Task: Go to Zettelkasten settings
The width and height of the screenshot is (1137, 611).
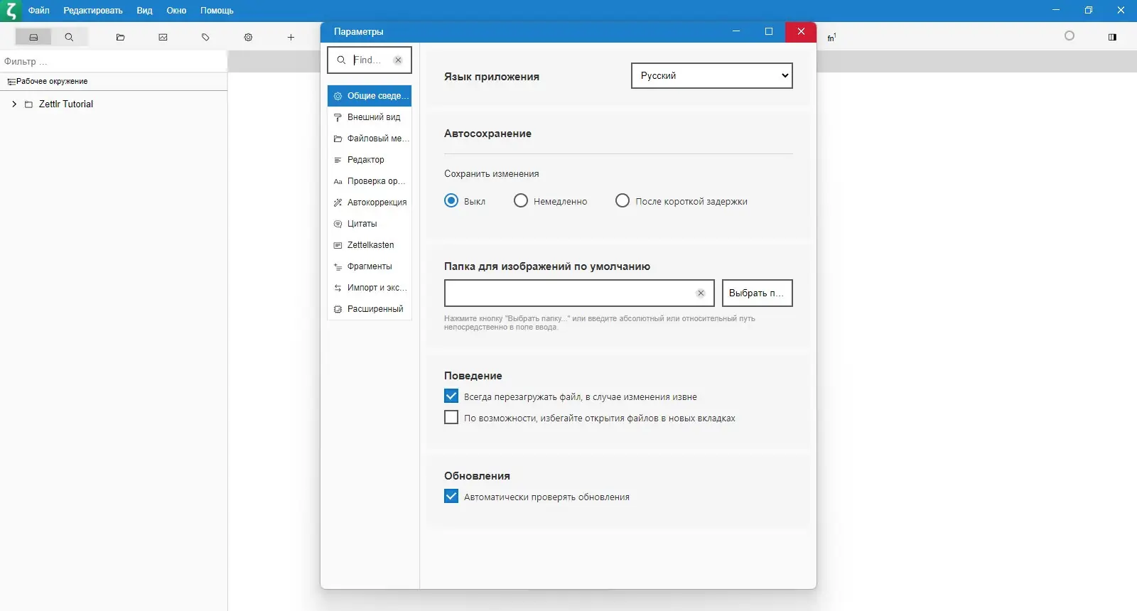Action: [370, 245]
